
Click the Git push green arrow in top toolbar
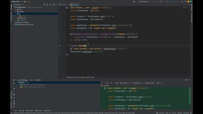point(176,2)
